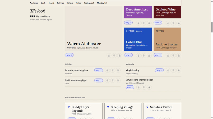Thumbs down Chill, welcoming light

tap(113, 80)
